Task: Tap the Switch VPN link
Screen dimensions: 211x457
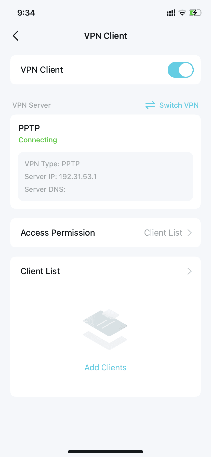Action: (179, 105)
